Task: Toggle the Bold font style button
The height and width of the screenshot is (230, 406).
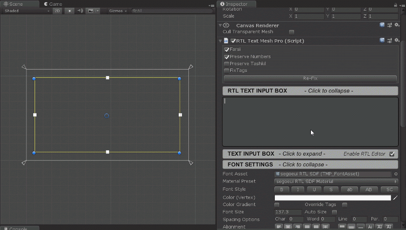Action: click(282, 189)
